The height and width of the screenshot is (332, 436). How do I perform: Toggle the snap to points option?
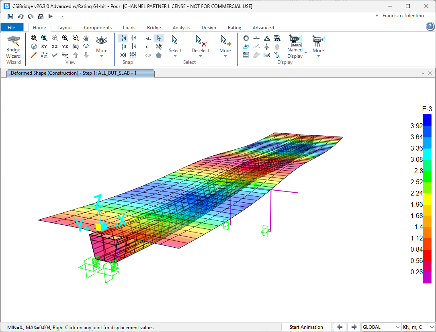click(123, 38)
